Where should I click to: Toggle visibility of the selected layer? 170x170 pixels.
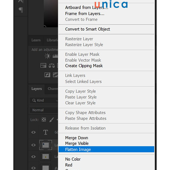click(33, 145)
